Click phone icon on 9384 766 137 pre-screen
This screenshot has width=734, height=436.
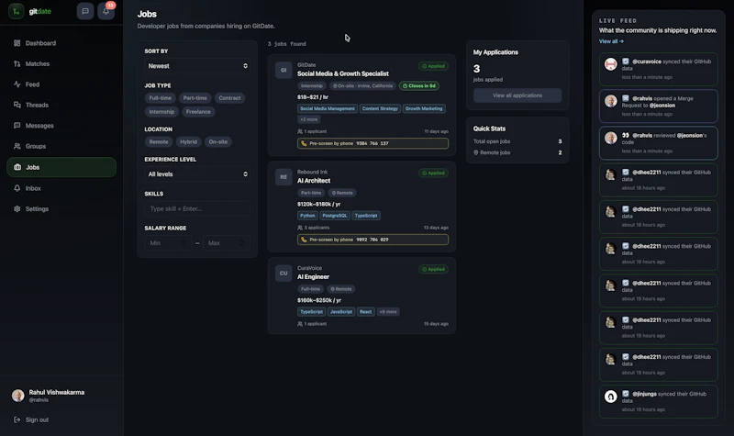pyautogui.click(x=304, y=143)
